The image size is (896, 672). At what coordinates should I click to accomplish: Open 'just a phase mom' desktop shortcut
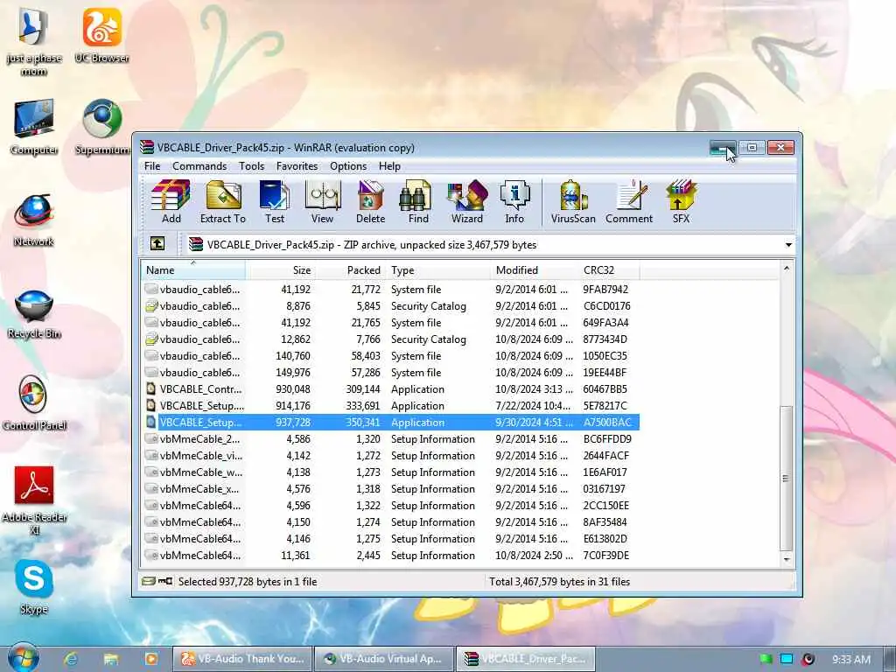(x=34, y=41)
